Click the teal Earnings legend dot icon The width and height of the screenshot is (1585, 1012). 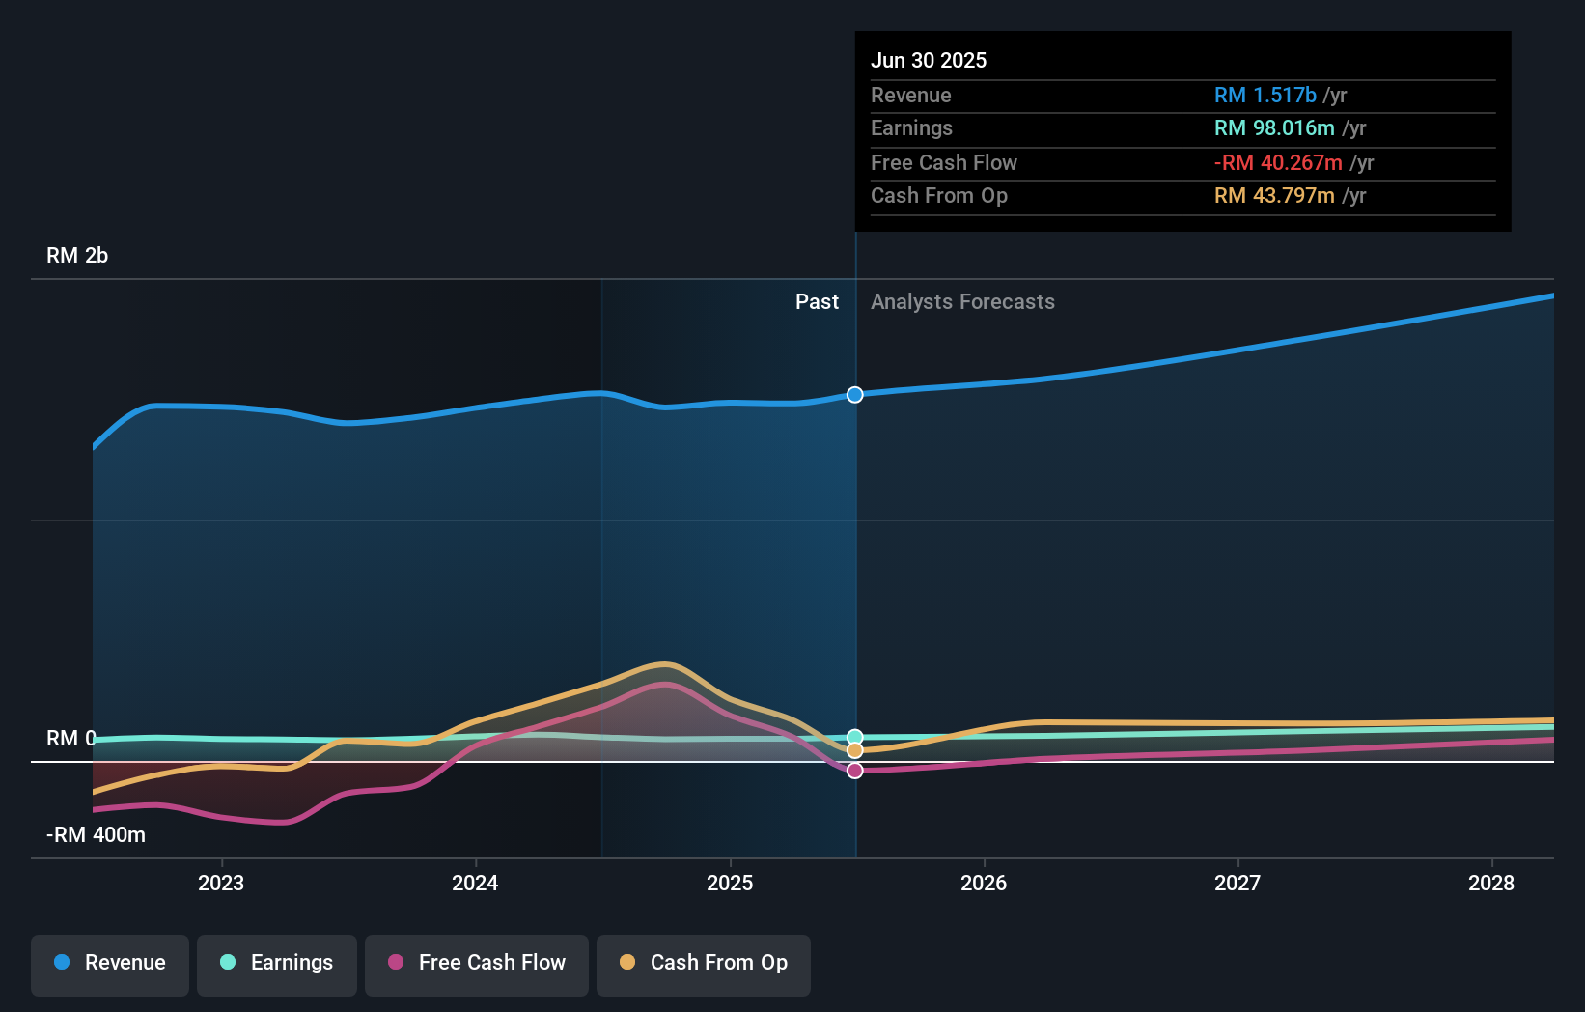tap(228, 964)
